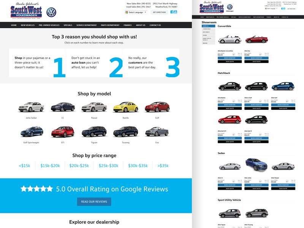304x228 pixels.
Task: Select the red GTI model image
Action: (x=63, y=131)
